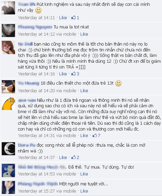
Task: Open the black-and-white avatar at top
Action: click(8, 8)
